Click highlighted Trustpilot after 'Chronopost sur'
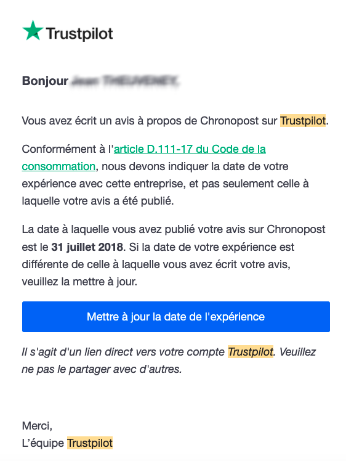 coord(303,121)
